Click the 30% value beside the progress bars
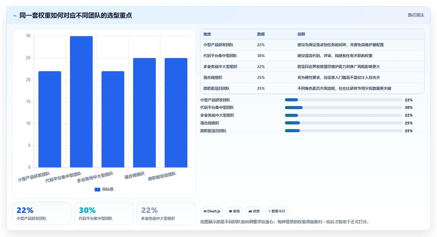This screenshot has width=437, height=237. tap(409, 108)
